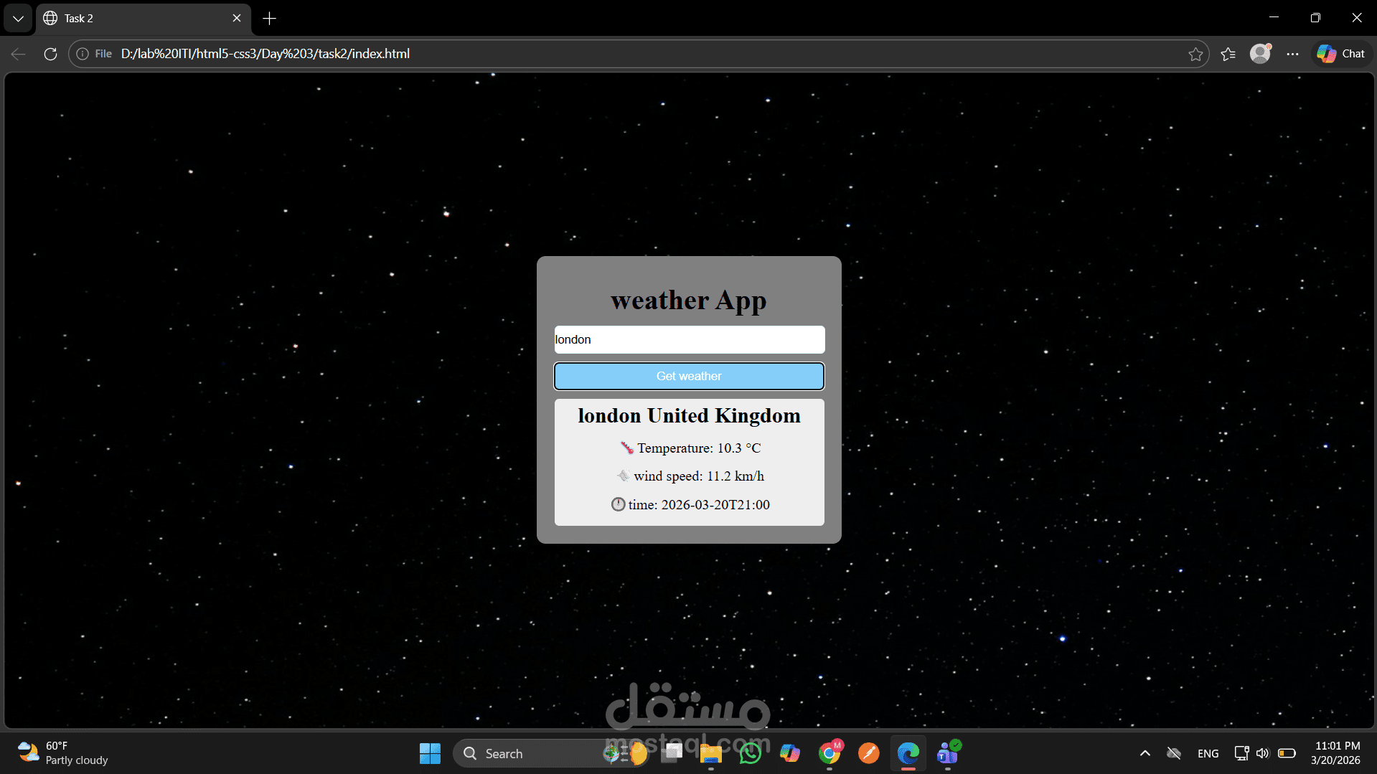Open Microsoft Copilot from the taskbar
This screenshot has width=1377, height=774.
tap(790, 753)
